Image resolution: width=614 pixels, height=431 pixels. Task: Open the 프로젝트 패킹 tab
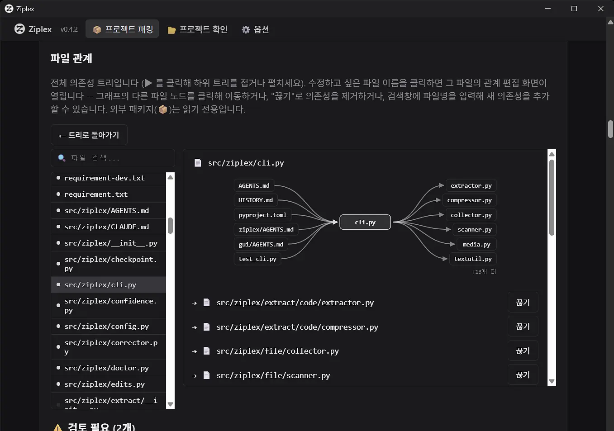click(x=122, y=29)
